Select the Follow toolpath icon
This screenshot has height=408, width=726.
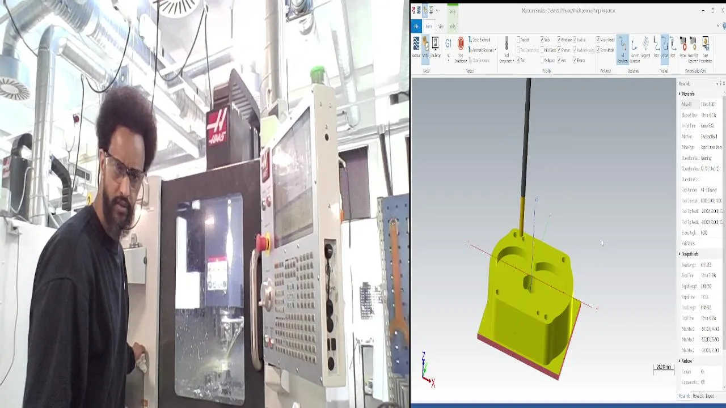(665, 49)
